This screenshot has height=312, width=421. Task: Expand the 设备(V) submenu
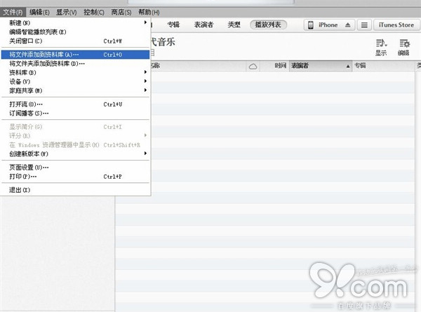[x=75, y=81]
